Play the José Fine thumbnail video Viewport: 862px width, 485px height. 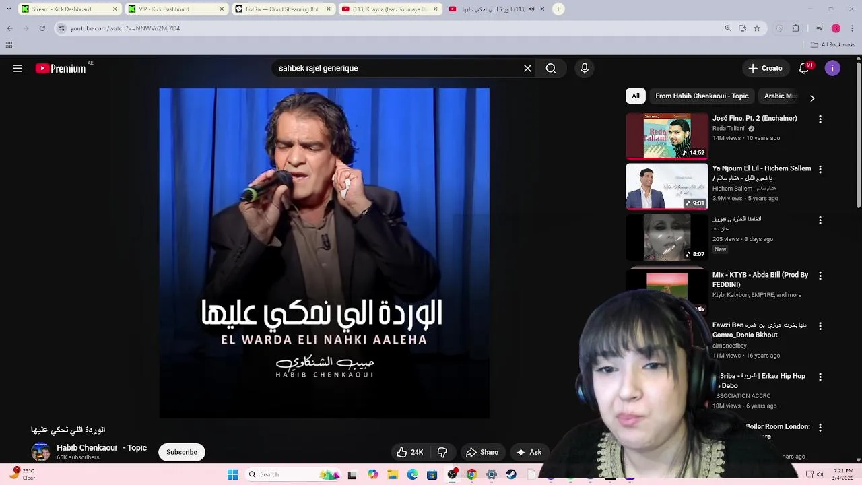(x=667, y=135)
